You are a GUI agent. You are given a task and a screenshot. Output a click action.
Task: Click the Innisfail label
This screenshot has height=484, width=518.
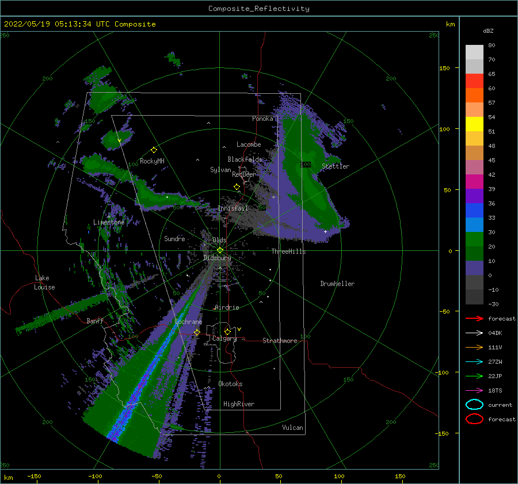233,208
